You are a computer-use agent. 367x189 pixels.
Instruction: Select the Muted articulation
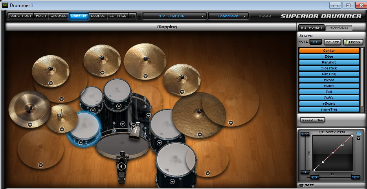(x=329, y=80)
